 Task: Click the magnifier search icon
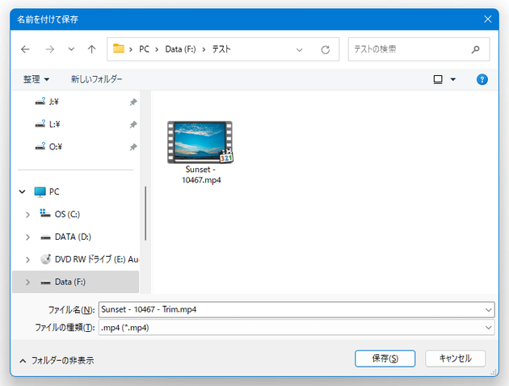click(476, 49)
